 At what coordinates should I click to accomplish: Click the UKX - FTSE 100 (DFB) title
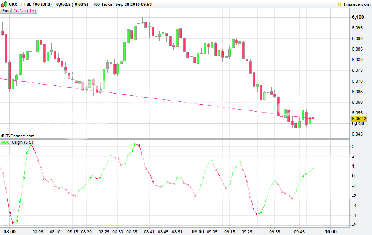(x=33, y=4)
